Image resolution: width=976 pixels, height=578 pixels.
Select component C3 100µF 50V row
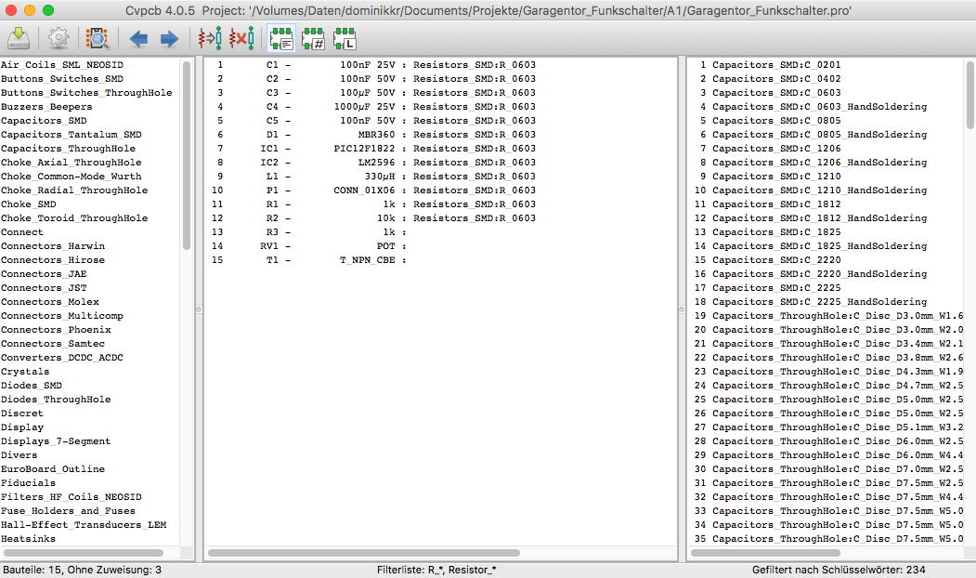[x=373, y=93]
